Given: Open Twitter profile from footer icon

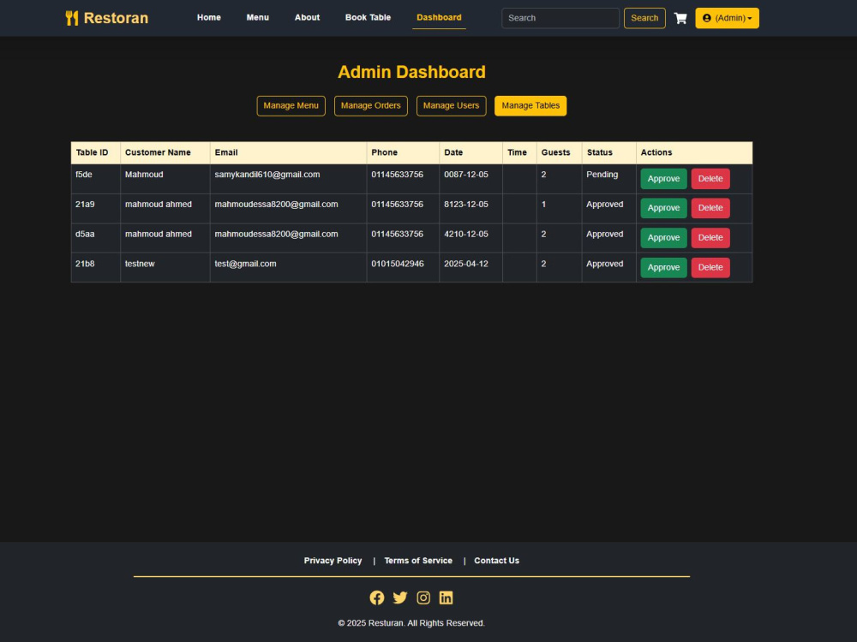Looking at the screenshot, I should click(x=400, y=597).
